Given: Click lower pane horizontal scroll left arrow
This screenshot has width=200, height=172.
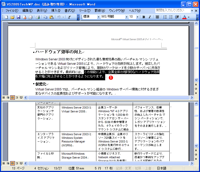Looking at the screenshot, I should click(x=26, y=163).
